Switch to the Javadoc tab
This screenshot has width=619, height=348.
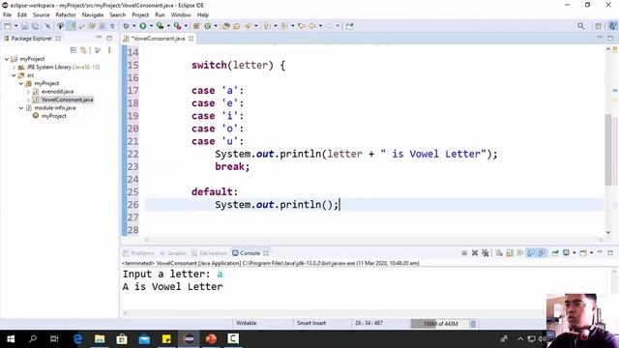173,253
